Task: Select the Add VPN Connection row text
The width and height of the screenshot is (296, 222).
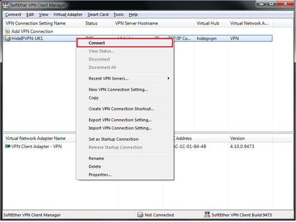Action: 32,31
